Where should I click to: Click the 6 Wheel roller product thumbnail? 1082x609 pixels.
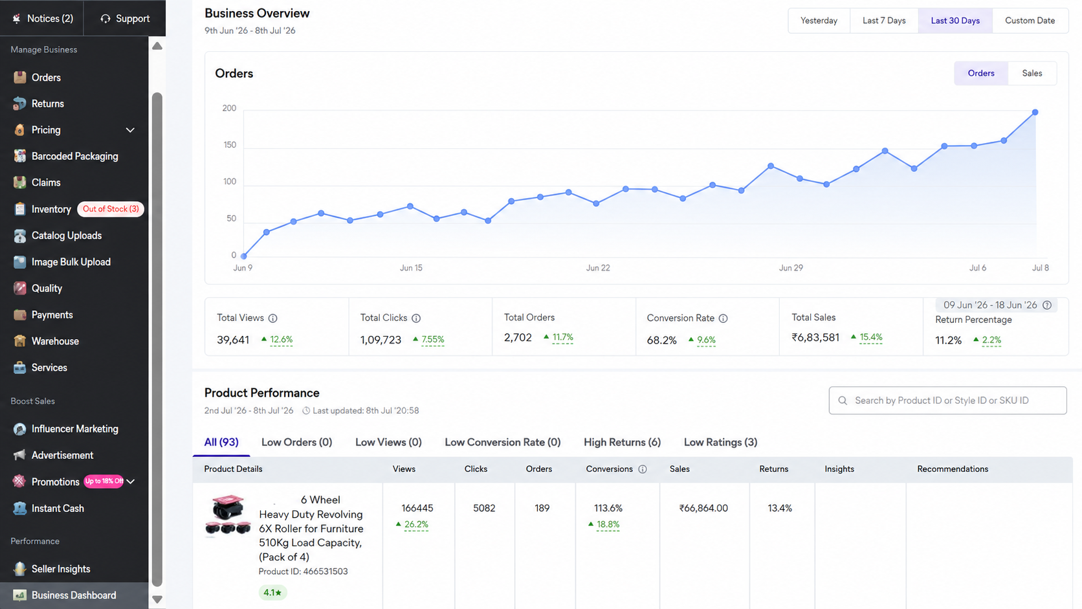coord(228,515)
